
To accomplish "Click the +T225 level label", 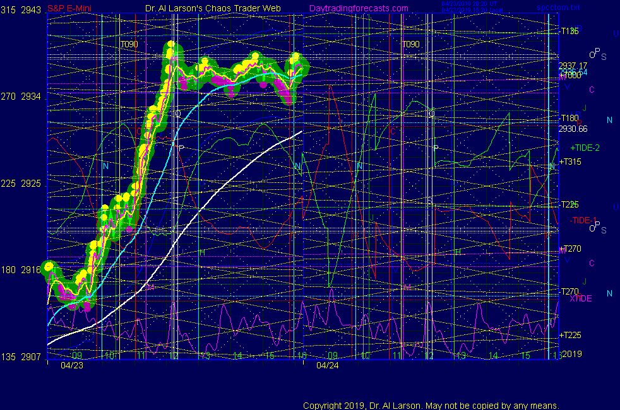I will tap(569, 335).
